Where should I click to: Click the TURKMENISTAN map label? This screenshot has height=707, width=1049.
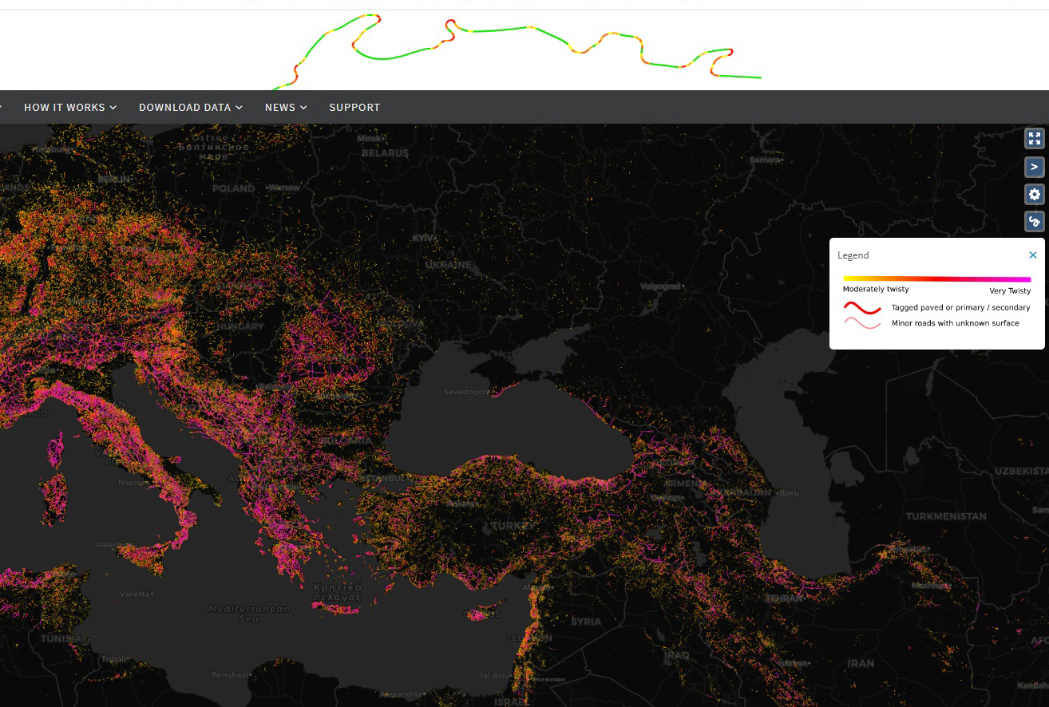tap(946, 516)
